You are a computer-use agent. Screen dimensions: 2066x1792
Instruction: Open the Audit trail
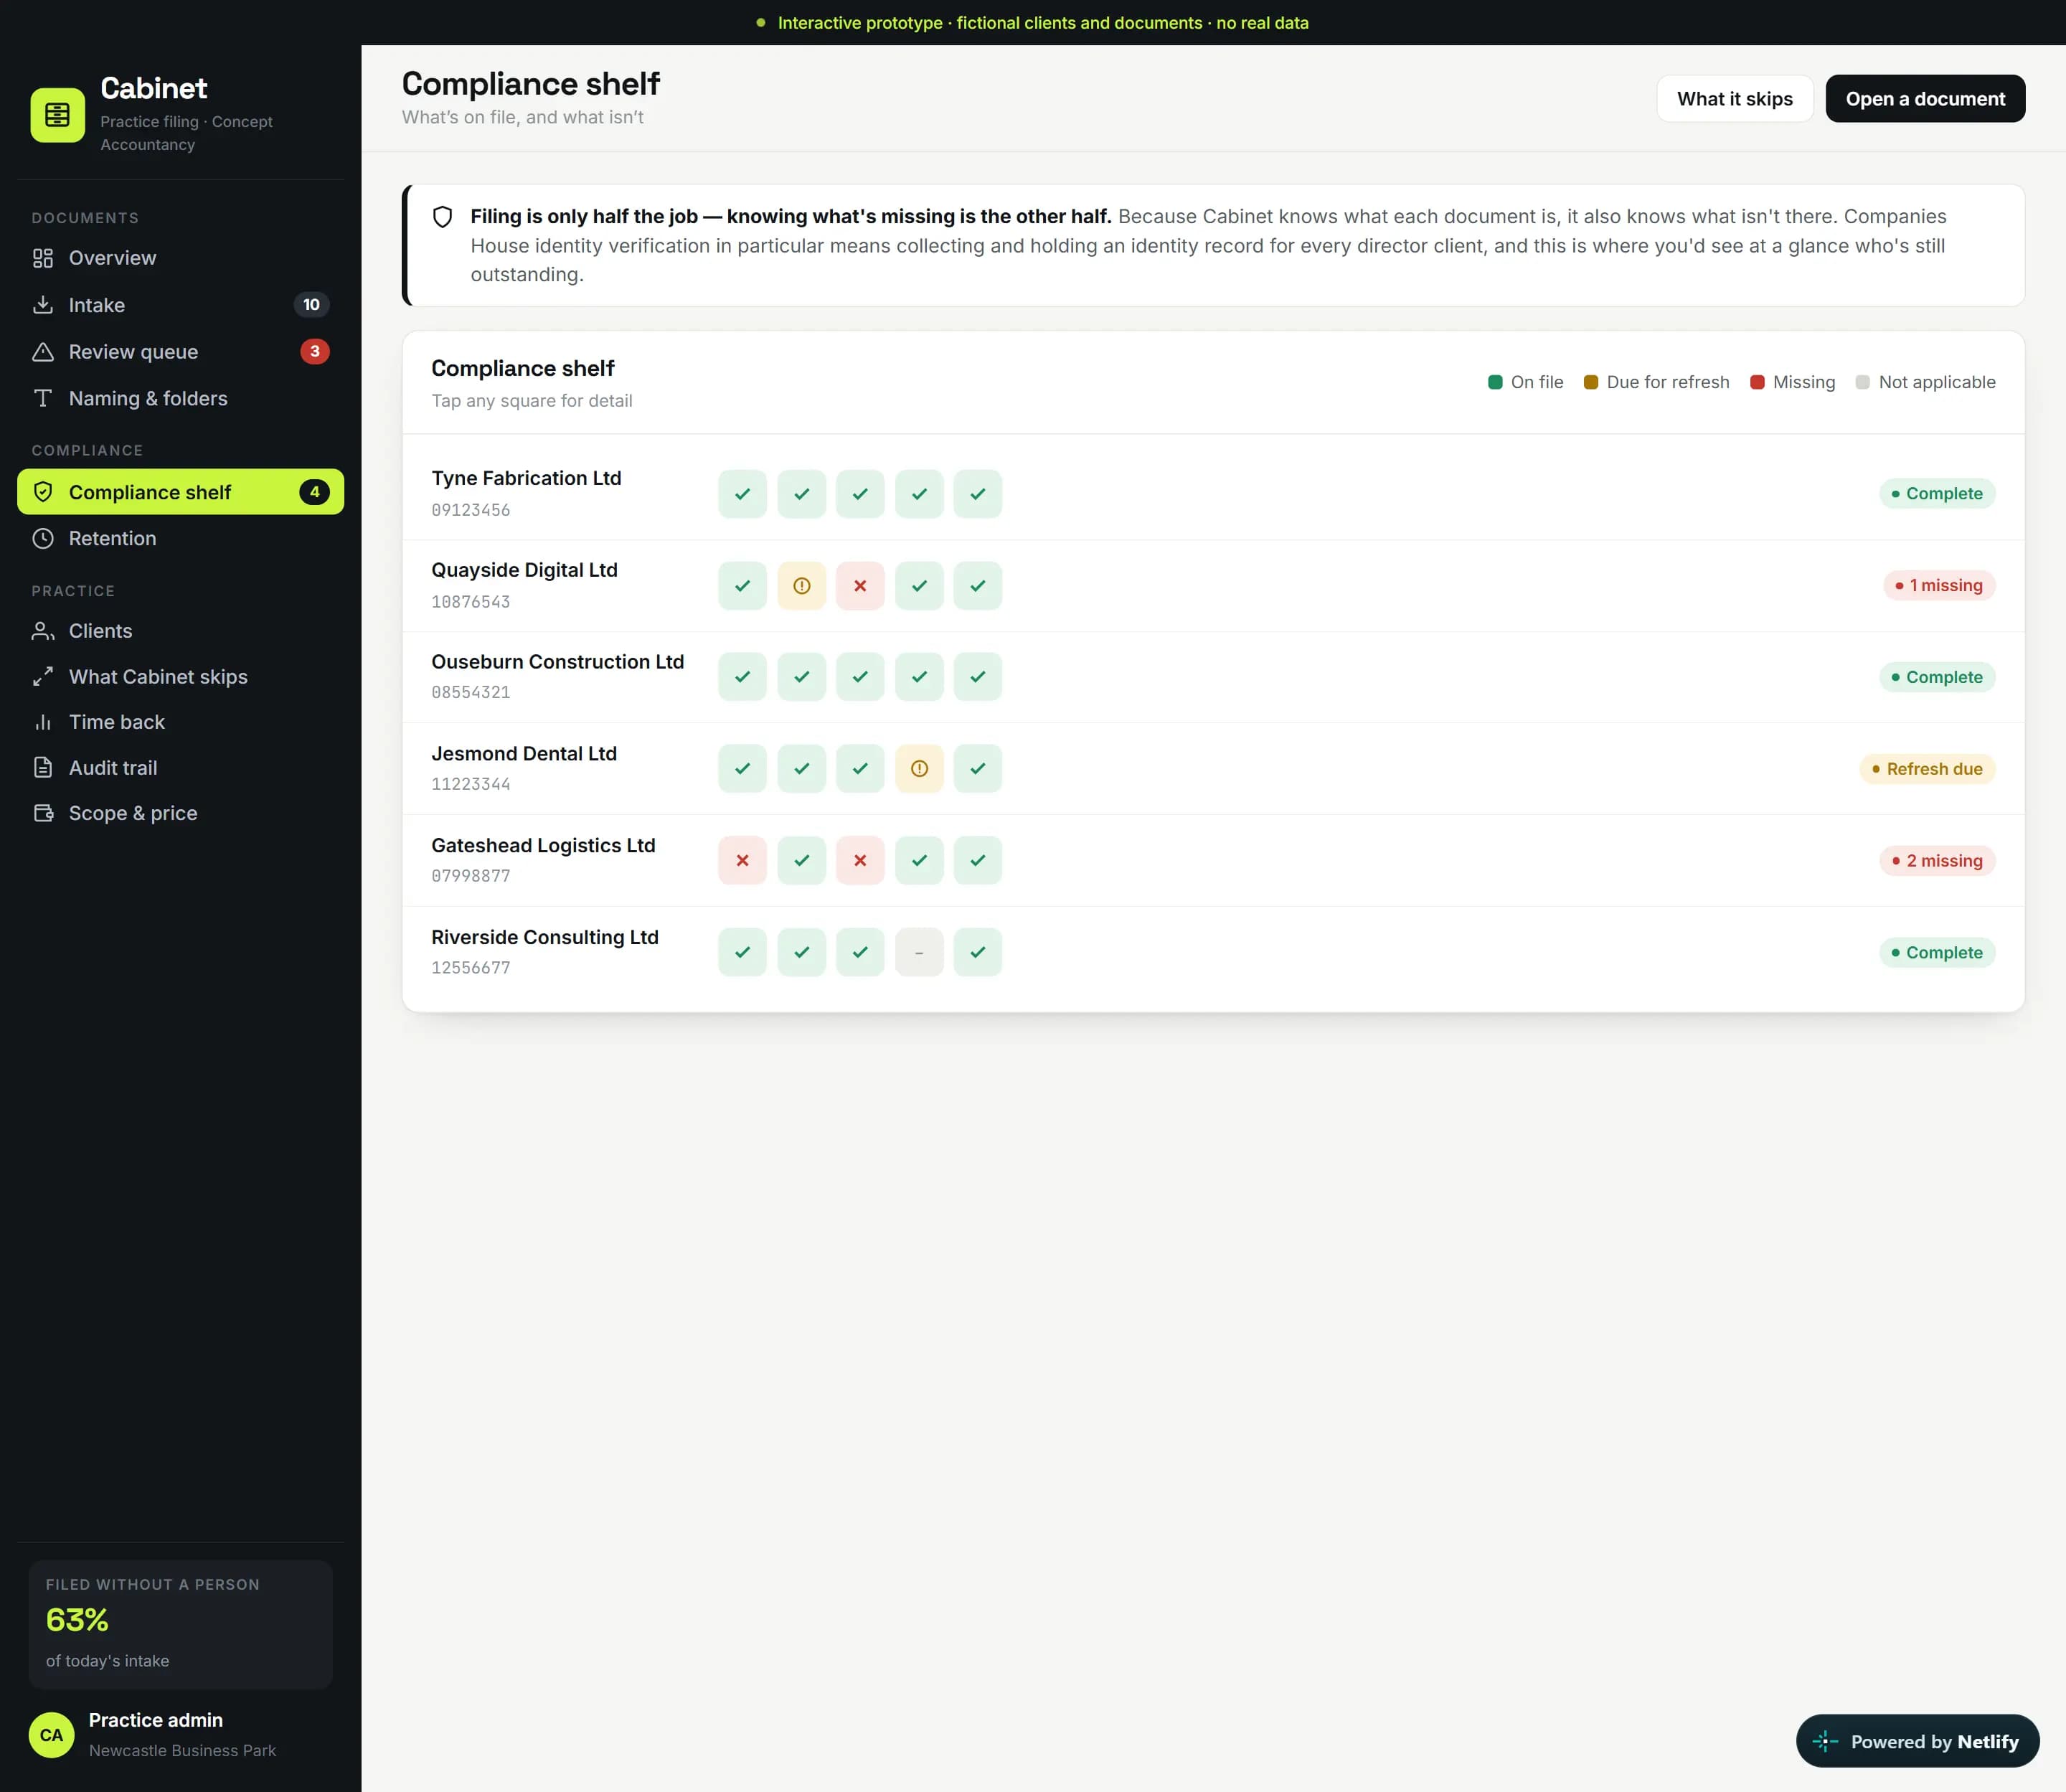coord(180,768)
